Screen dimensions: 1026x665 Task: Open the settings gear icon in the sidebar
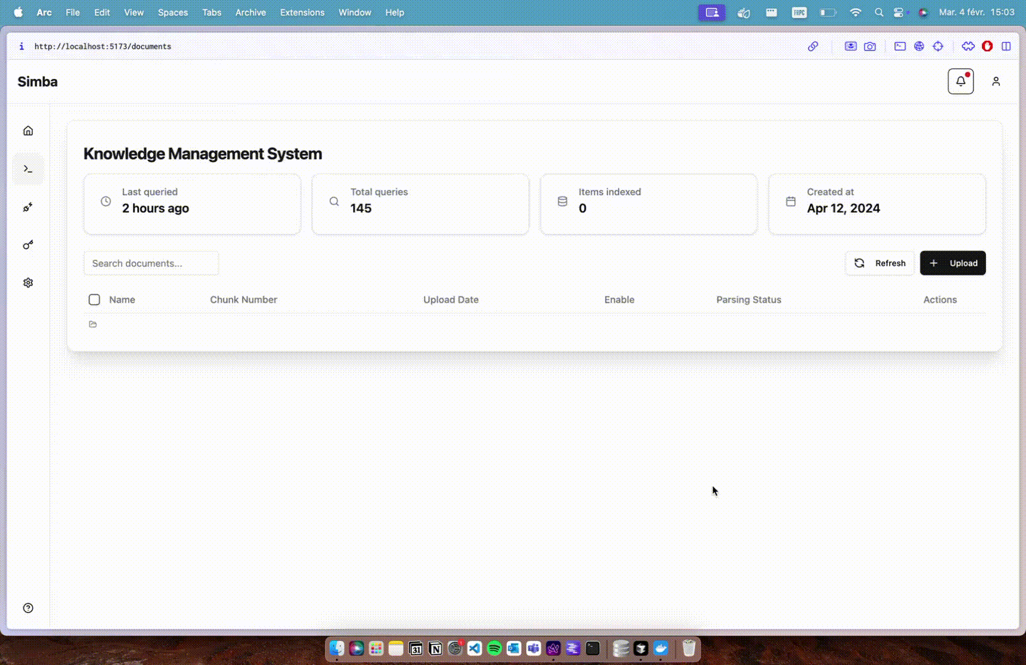tap(28, 283)
